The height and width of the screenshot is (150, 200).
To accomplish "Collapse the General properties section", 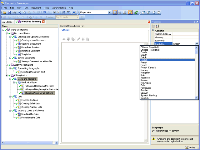I will [x=153, y=31].
